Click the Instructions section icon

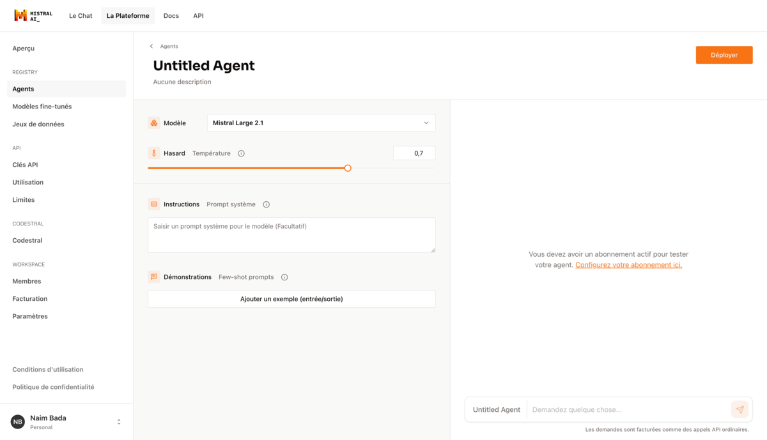(153, 204)
